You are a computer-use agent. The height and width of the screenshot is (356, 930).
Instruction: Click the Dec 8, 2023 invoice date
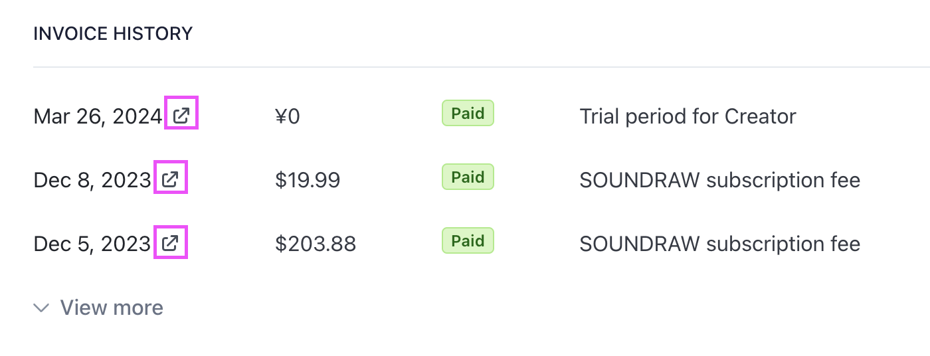click(x=92, y=180)
